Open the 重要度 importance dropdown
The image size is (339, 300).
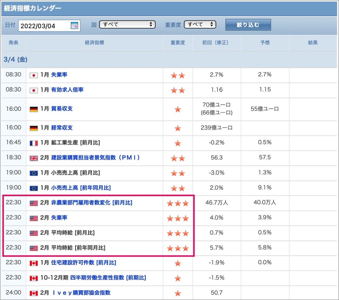coord(200,25)
